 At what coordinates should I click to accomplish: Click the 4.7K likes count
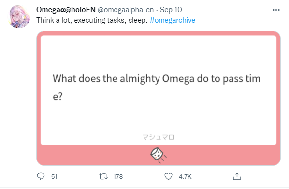click(x=185, y=177)
